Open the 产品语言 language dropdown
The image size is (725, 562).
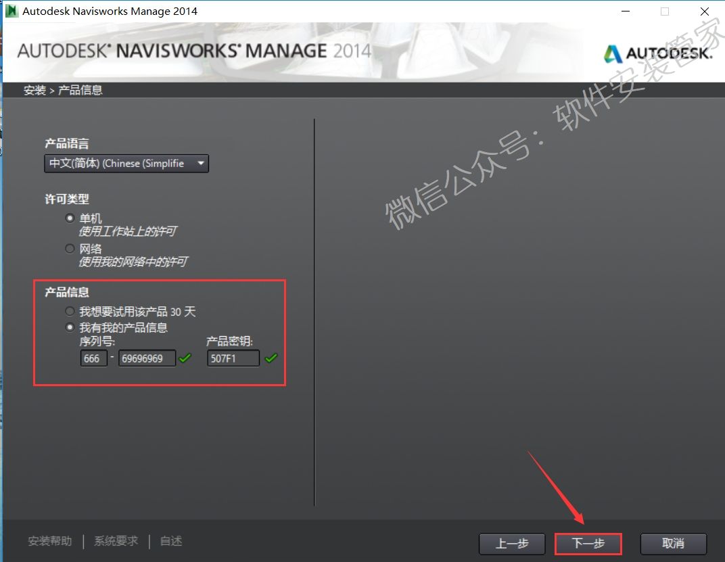coord(126,164)
